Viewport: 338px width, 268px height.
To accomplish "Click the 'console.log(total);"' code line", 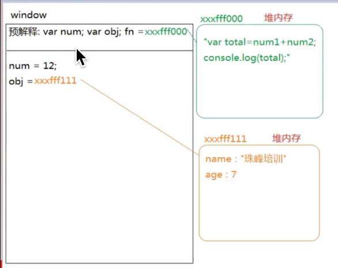I will (247, 58).
